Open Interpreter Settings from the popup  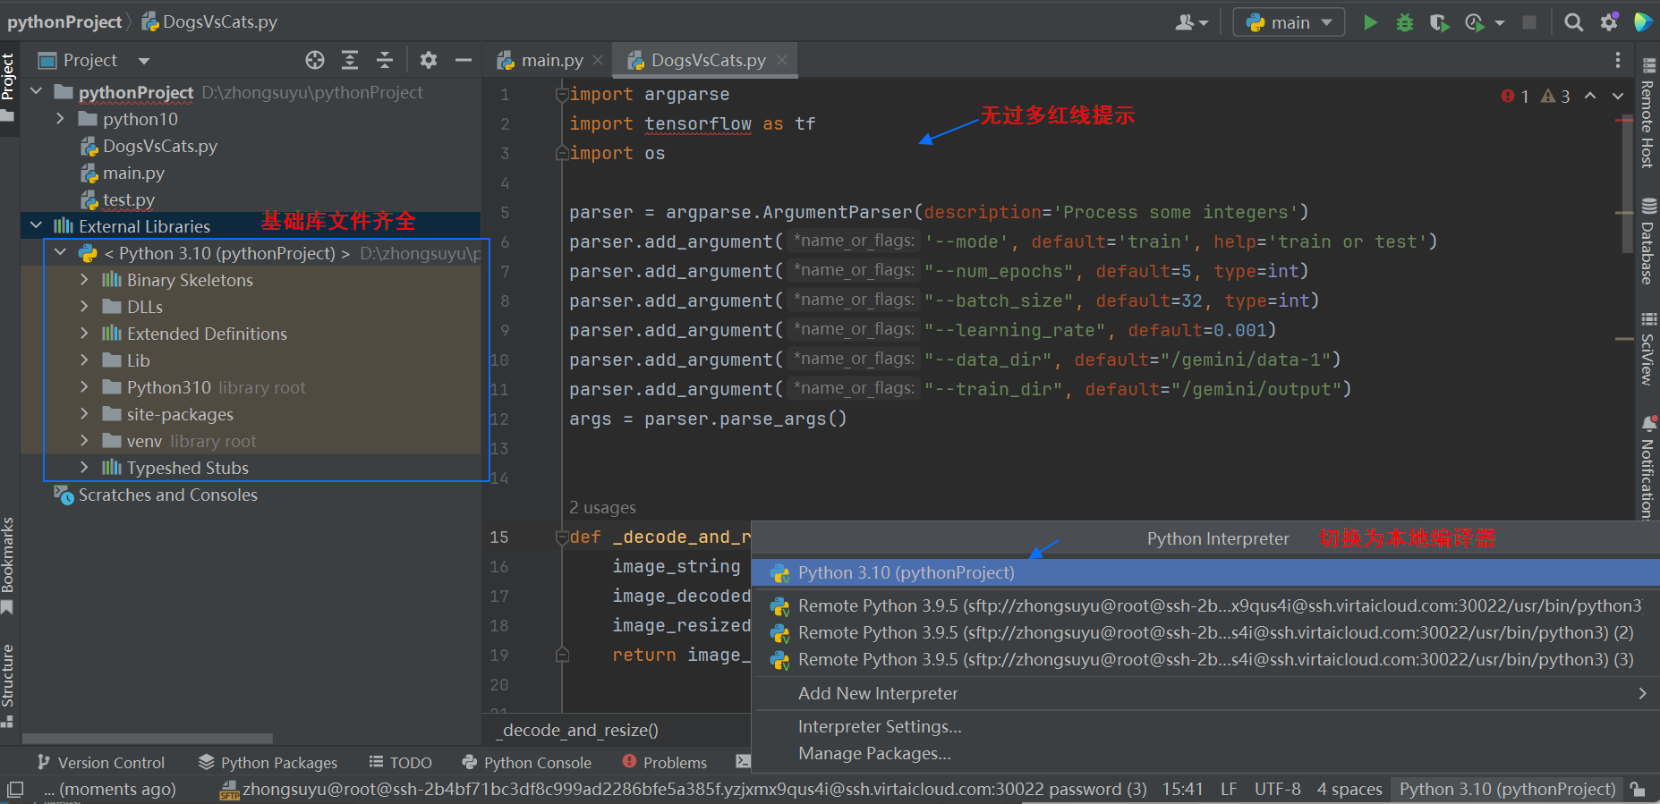pyautogui.click(x=879, y=726)
